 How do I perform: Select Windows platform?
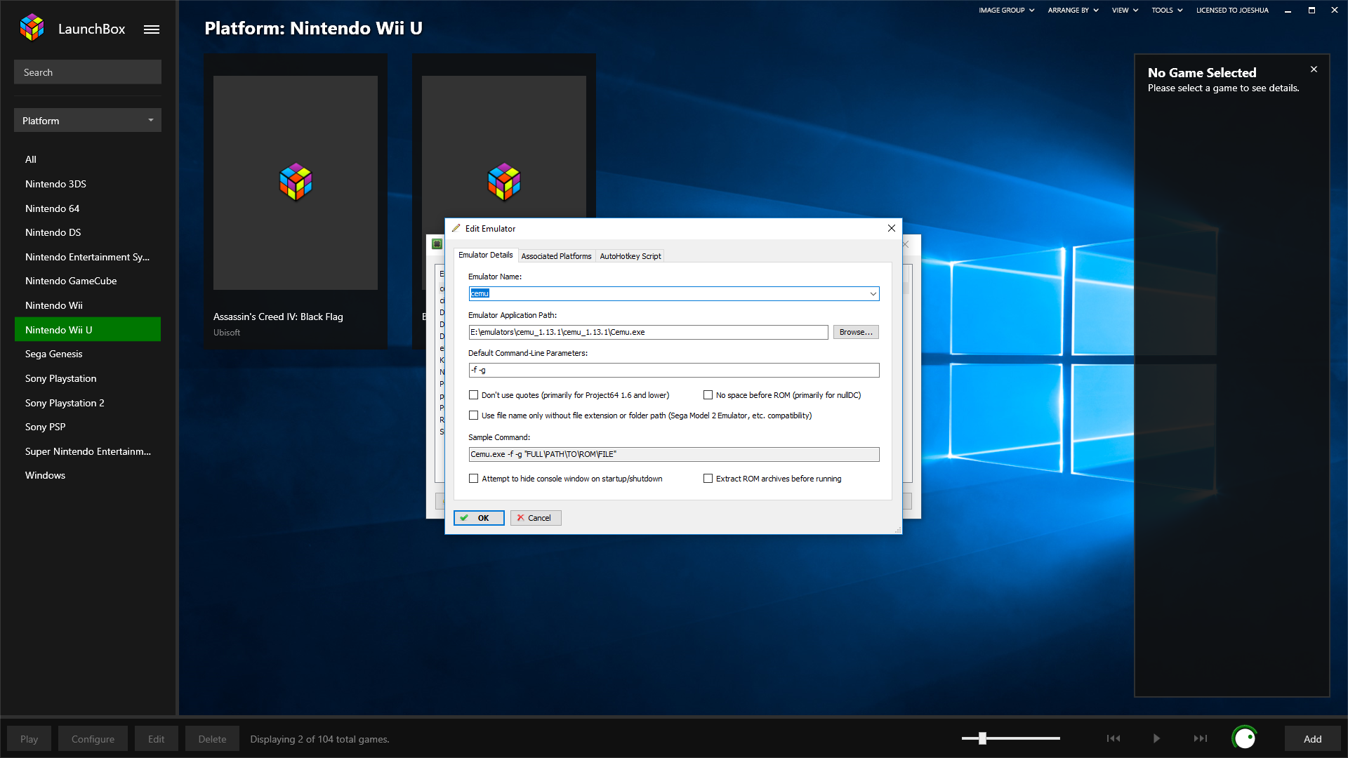click(88, 475)
